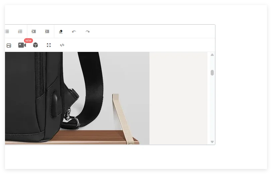Add a 3D model using the cube icon
The height and width of the screenshot is (174, 272).
click(35, 45)
